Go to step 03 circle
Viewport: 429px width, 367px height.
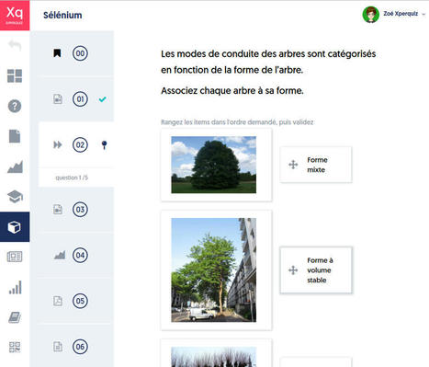[80, 210]
